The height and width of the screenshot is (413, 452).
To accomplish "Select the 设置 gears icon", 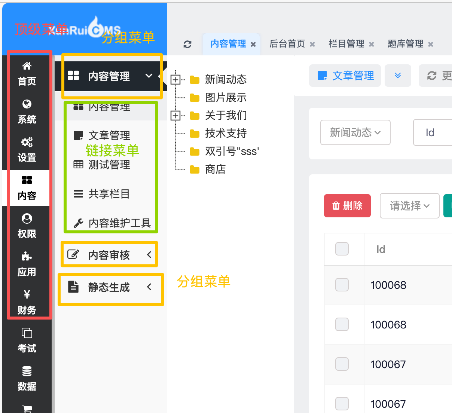I will (27, 143).
